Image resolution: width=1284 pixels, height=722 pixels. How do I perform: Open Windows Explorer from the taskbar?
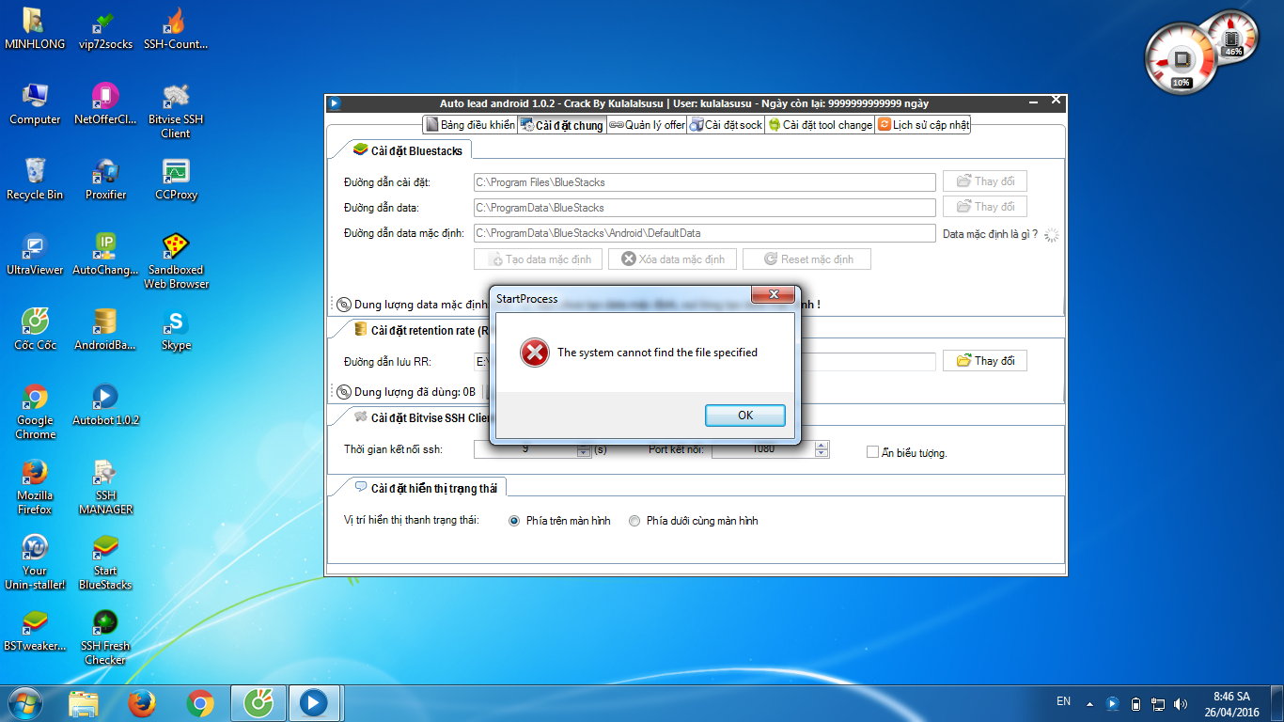pyautogui.click(x=84, y=702)
